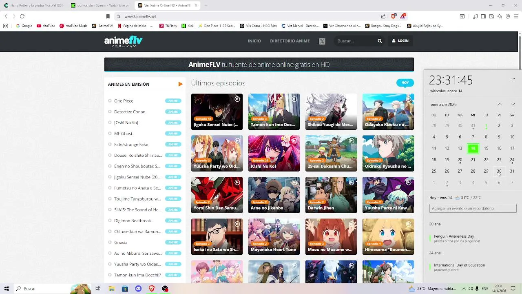Select day 14 highlighted in the calendar
Viewport: 522px width, 294px height.
473,149
